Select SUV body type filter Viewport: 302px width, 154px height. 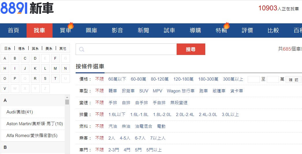click(143, 91)
